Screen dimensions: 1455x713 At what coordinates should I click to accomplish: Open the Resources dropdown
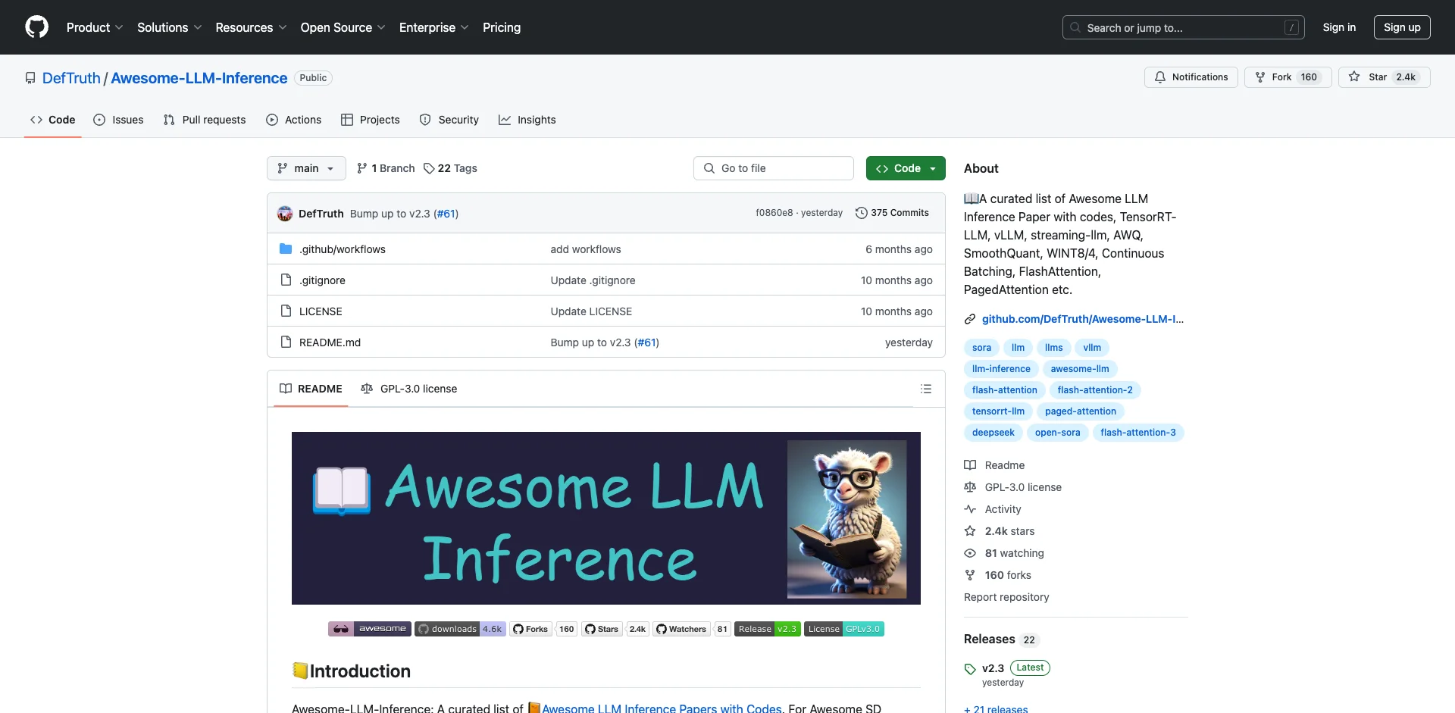coord(251,27)
